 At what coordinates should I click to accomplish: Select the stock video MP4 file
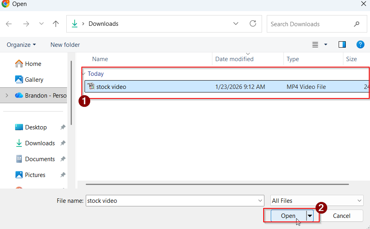112,87
